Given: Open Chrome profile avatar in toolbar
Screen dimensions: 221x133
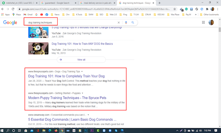Looking at the screenshot, I should click(212, 9).
